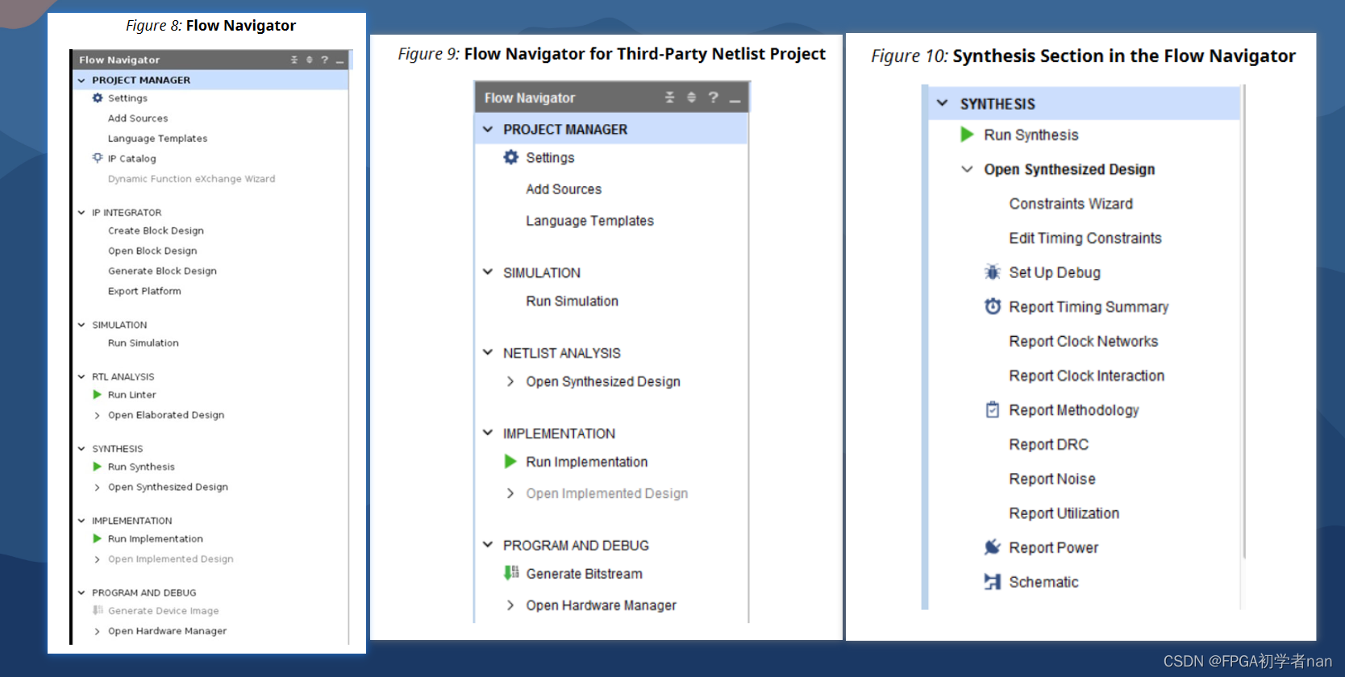Select Open Block Design

coord(152,251)
